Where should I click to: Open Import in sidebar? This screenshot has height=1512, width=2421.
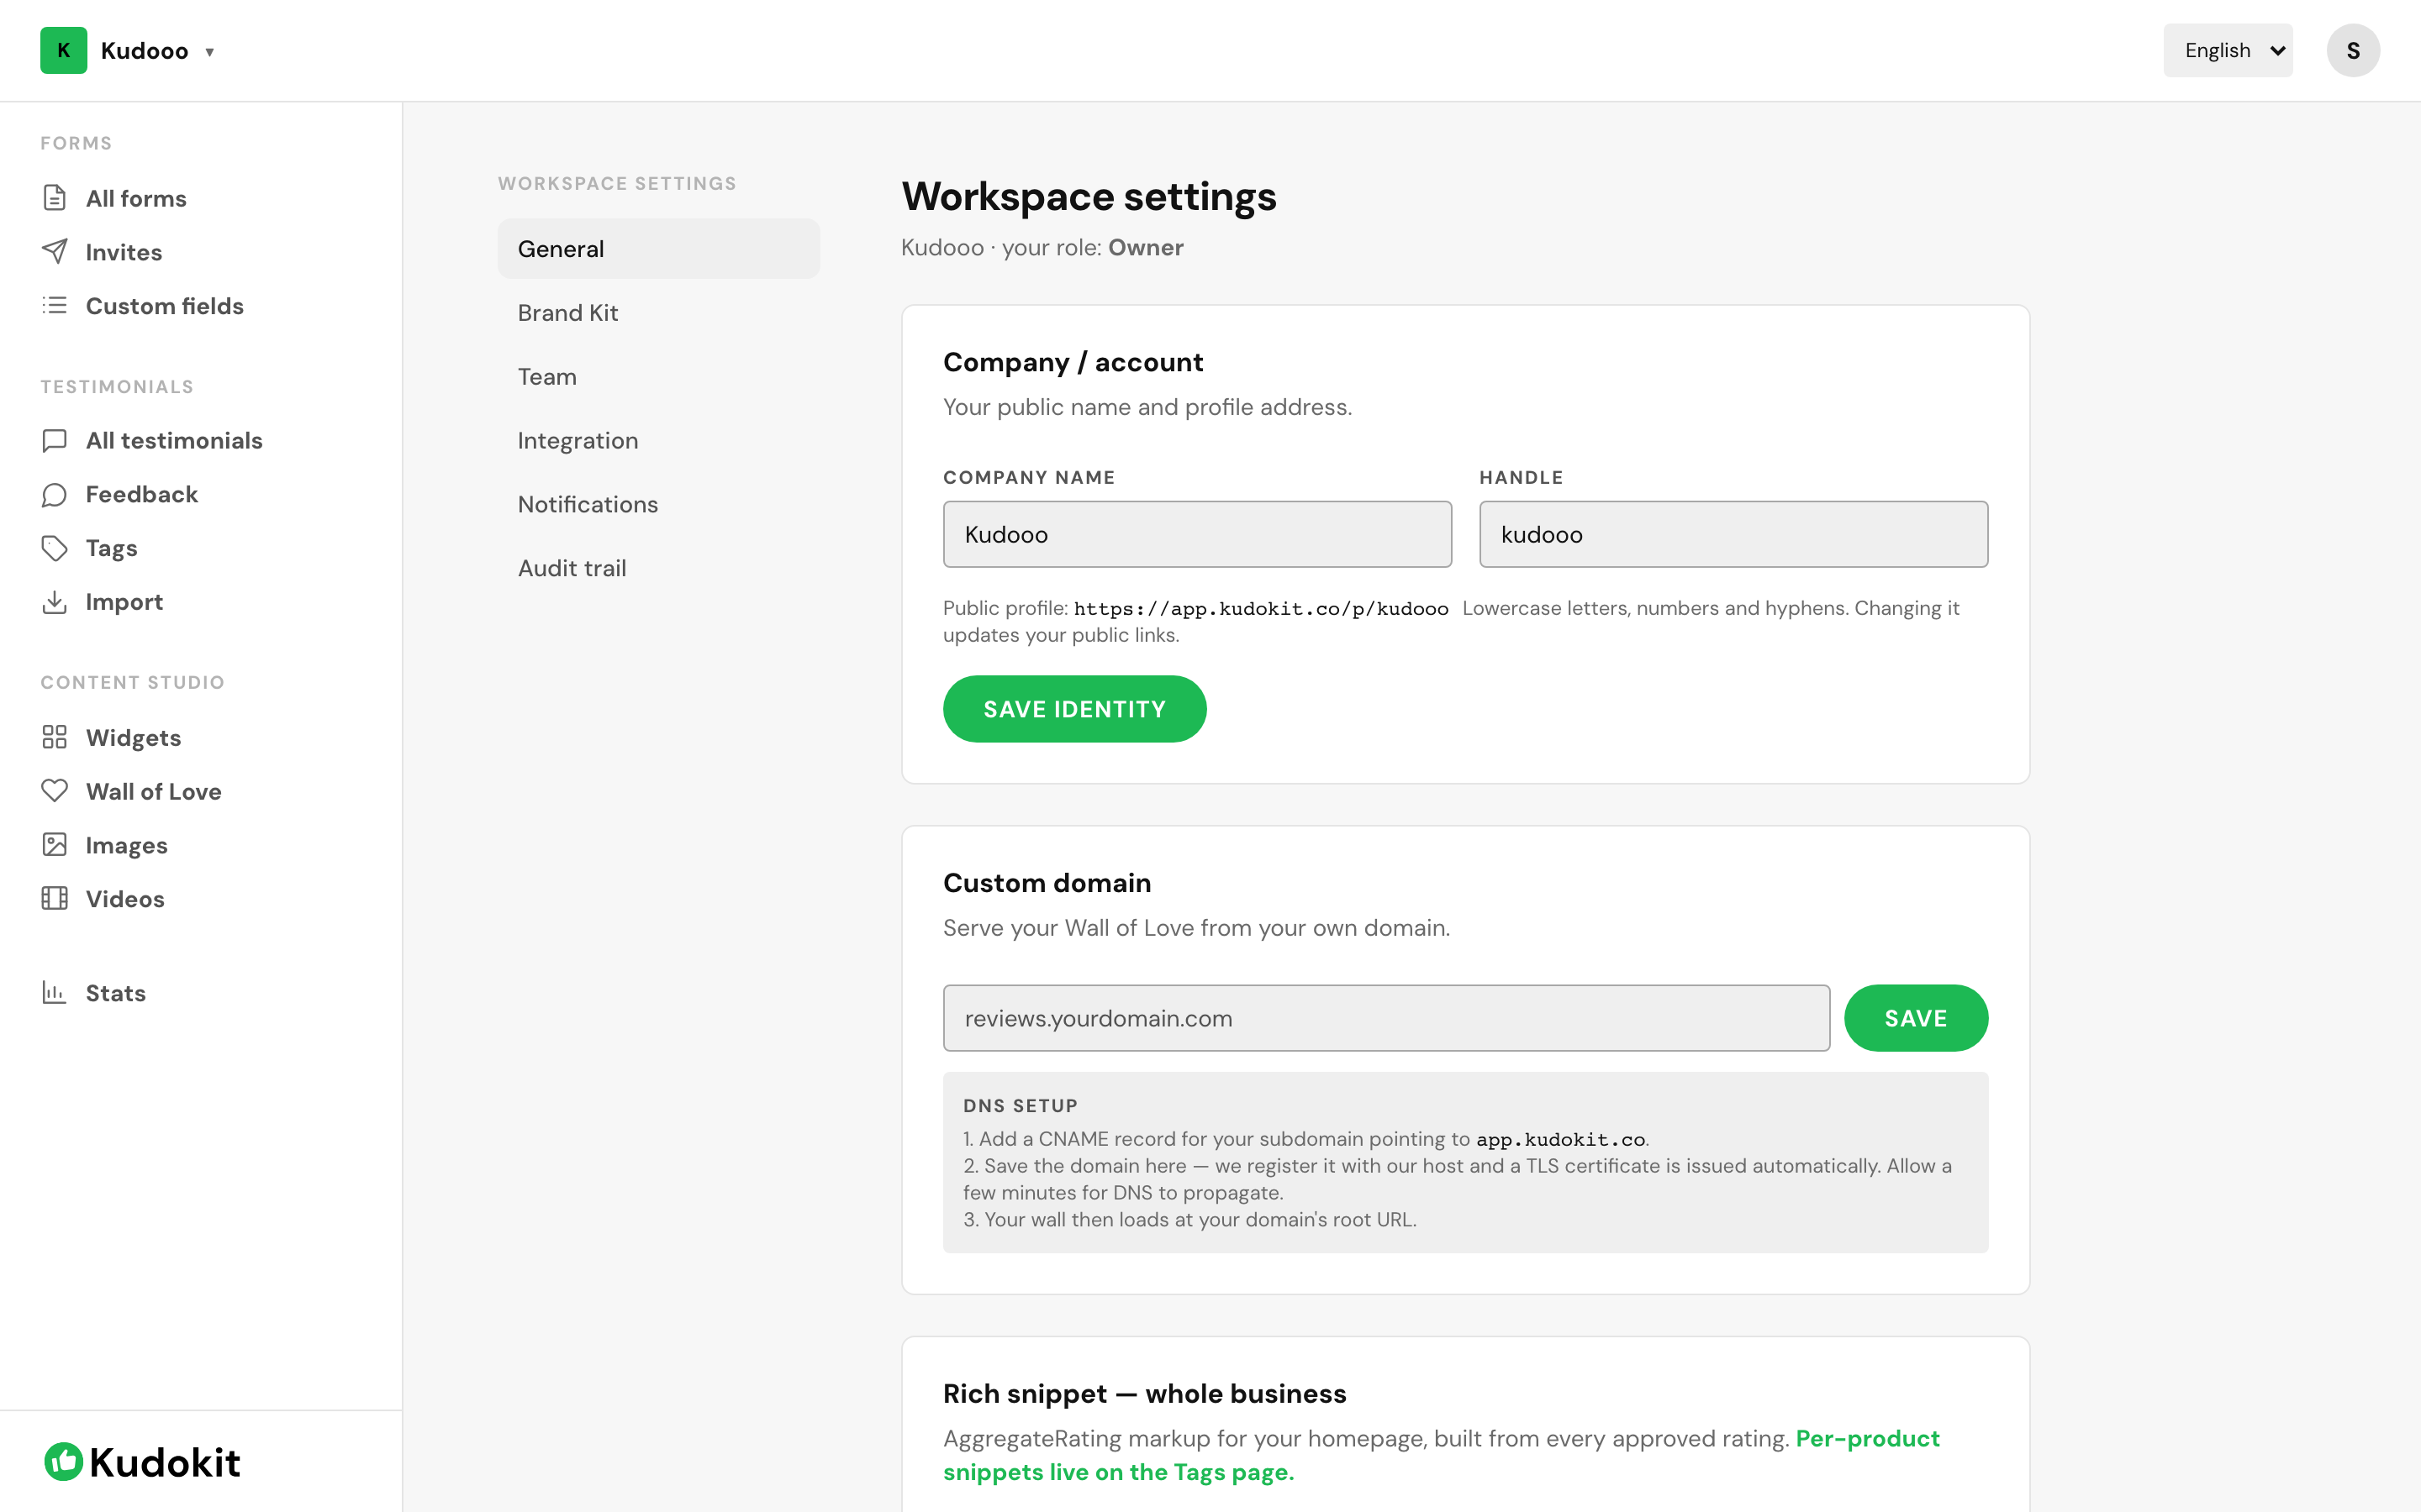(x=124, y=602)
